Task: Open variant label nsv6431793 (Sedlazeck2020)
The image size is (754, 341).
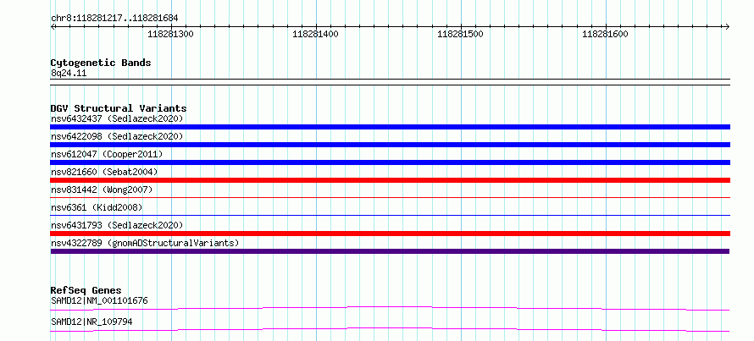Action: tap(117, 225)
